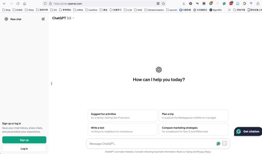Image resolution: width=262 pixels, height=154 pixels.
Task: Click the Log in button
Action: pyautogui.click(x=24, y=148)
